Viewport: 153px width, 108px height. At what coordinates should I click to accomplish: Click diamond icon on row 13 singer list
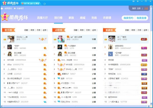pos(45,102)
